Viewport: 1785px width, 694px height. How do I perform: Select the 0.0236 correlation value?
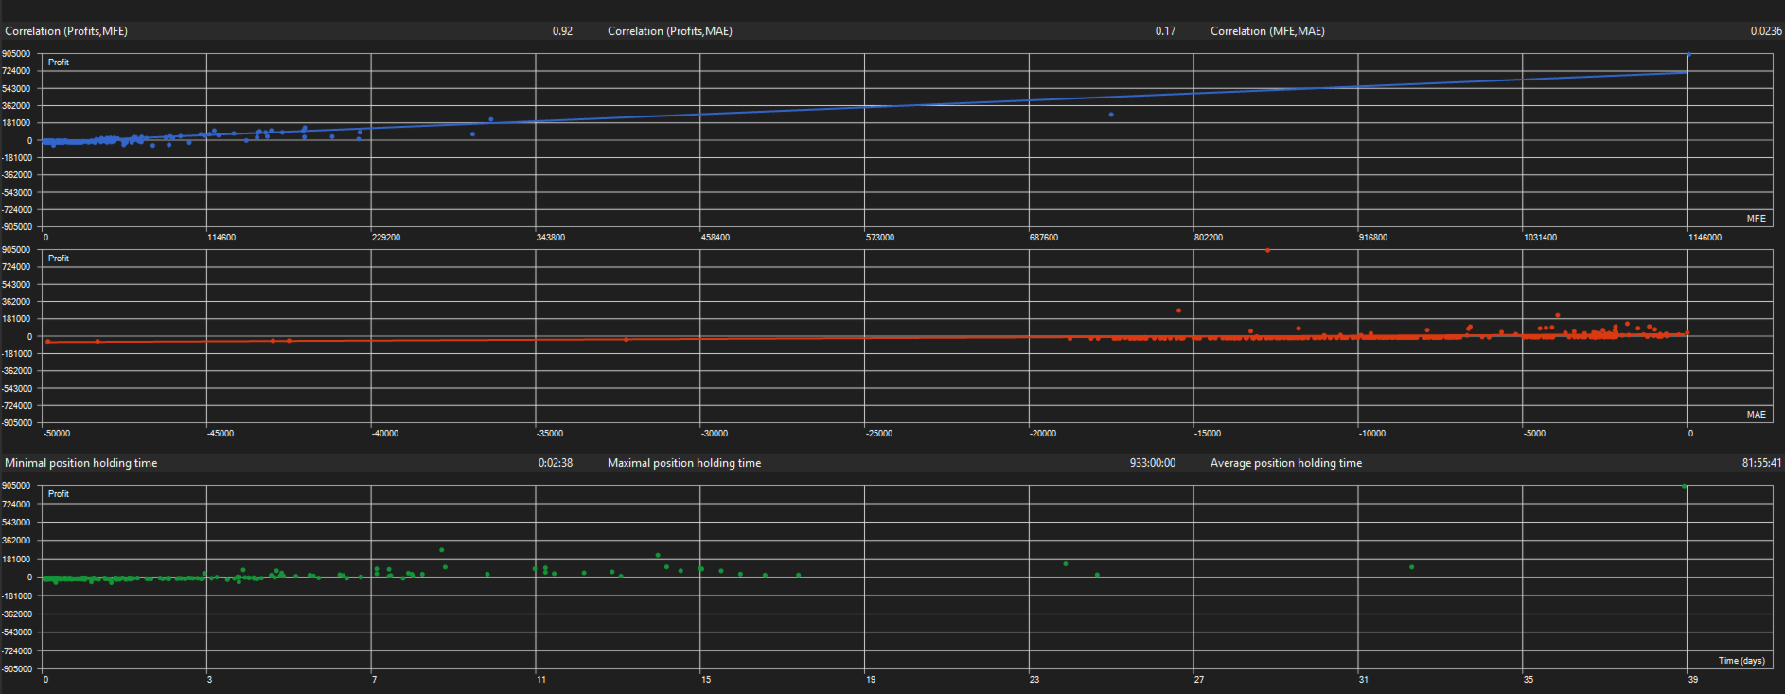tap(1766, 31)
